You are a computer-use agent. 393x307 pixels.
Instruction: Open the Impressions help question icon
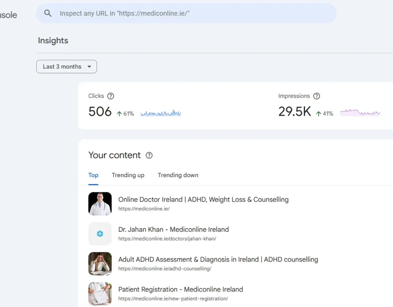(x=317, y=96)
